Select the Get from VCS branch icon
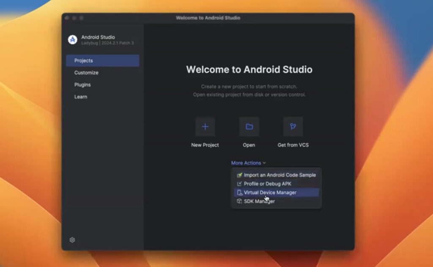 point(293,127)
